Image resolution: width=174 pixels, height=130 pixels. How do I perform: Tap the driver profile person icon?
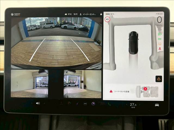(x=81, y=14)
